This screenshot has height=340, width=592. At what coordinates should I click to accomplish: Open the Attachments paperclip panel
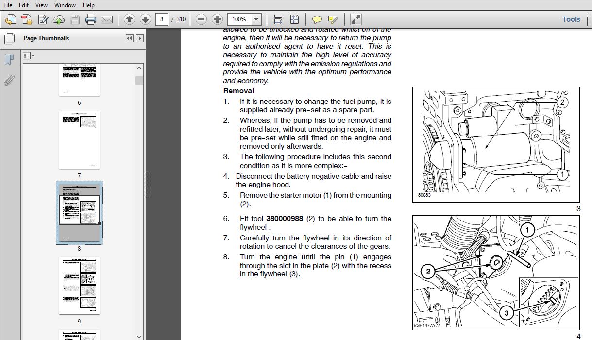coord(9,80)
